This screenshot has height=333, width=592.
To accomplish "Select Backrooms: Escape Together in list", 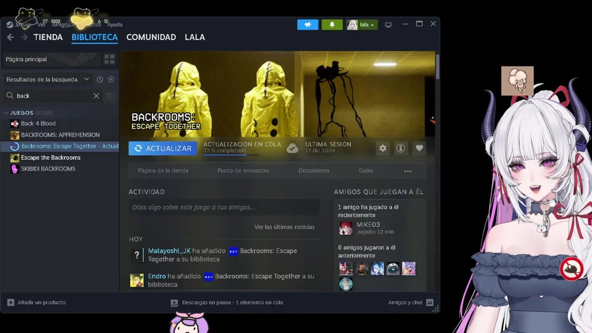I will coord(70,146).
